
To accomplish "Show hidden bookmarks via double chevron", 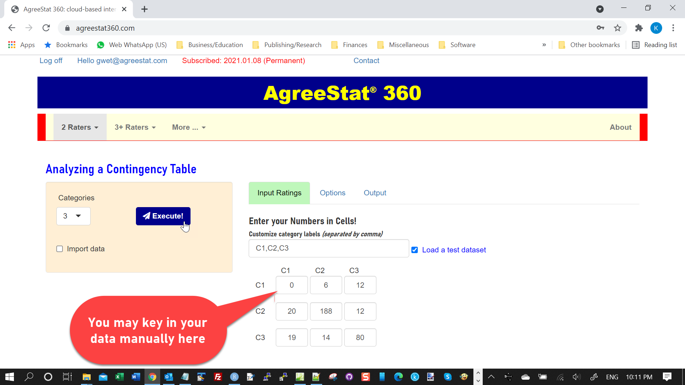I will tap(544, 45).
